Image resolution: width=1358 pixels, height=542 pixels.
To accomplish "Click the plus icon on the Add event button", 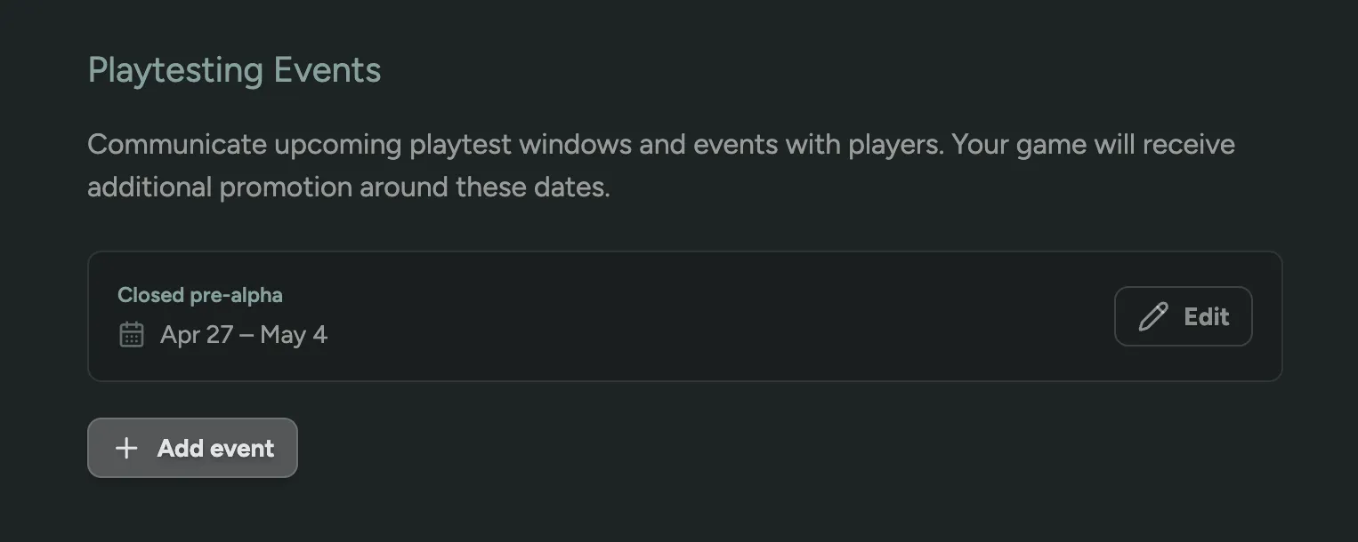I will point(126,448).
